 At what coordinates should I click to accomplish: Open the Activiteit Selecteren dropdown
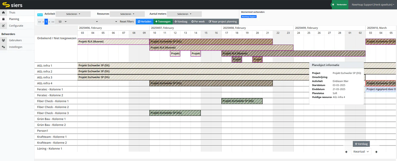73,14
